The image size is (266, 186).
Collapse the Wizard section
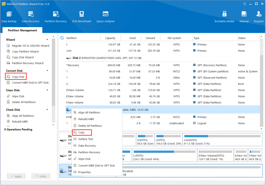click(47, 39)
